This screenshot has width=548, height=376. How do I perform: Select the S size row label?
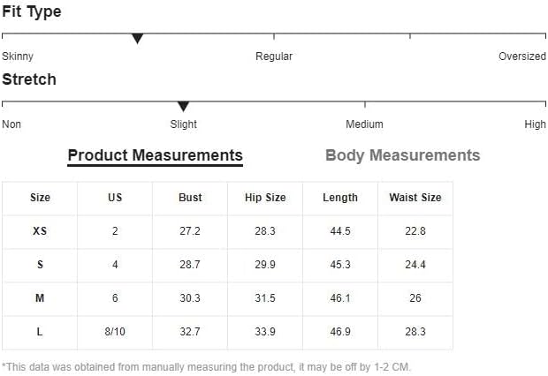(40, 265)
